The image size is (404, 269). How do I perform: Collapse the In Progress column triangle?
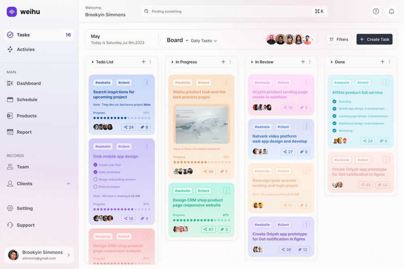coord(172,62)
